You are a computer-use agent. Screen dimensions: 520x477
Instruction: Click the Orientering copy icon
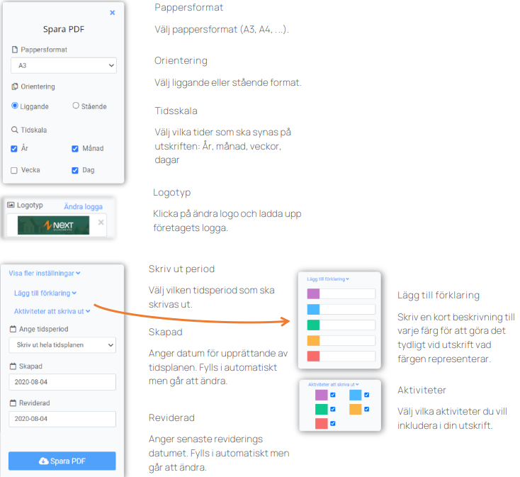pyautogui.click(x=15, y=86)
